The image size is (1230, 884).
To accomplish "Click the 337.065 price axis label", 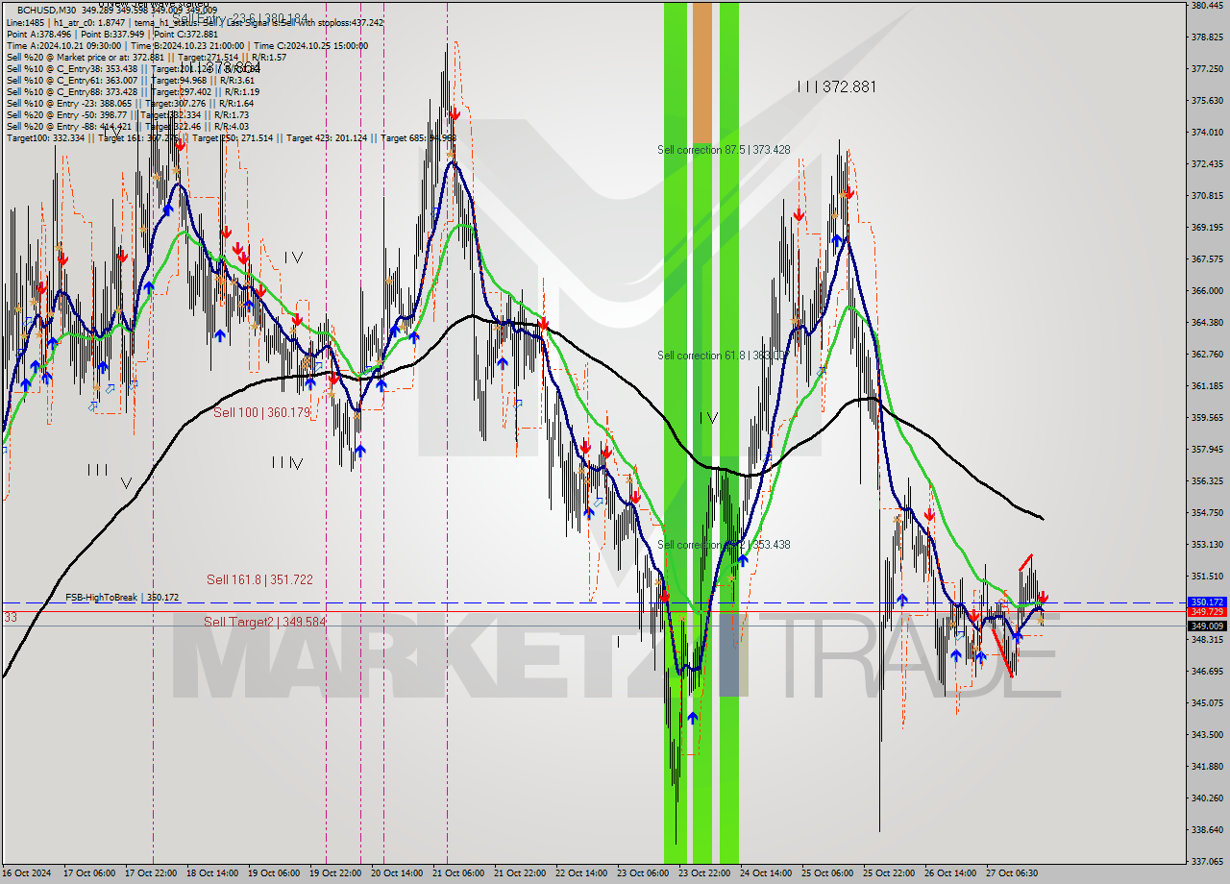I will click(1207, 862).
